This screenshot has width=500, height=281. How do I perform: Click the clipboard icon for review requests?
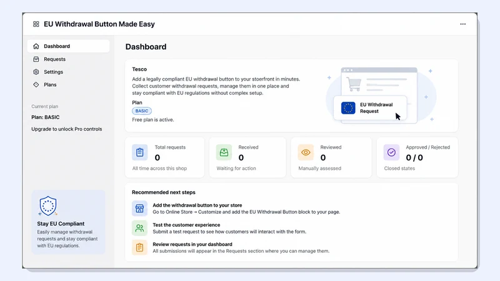coord(139,247)
